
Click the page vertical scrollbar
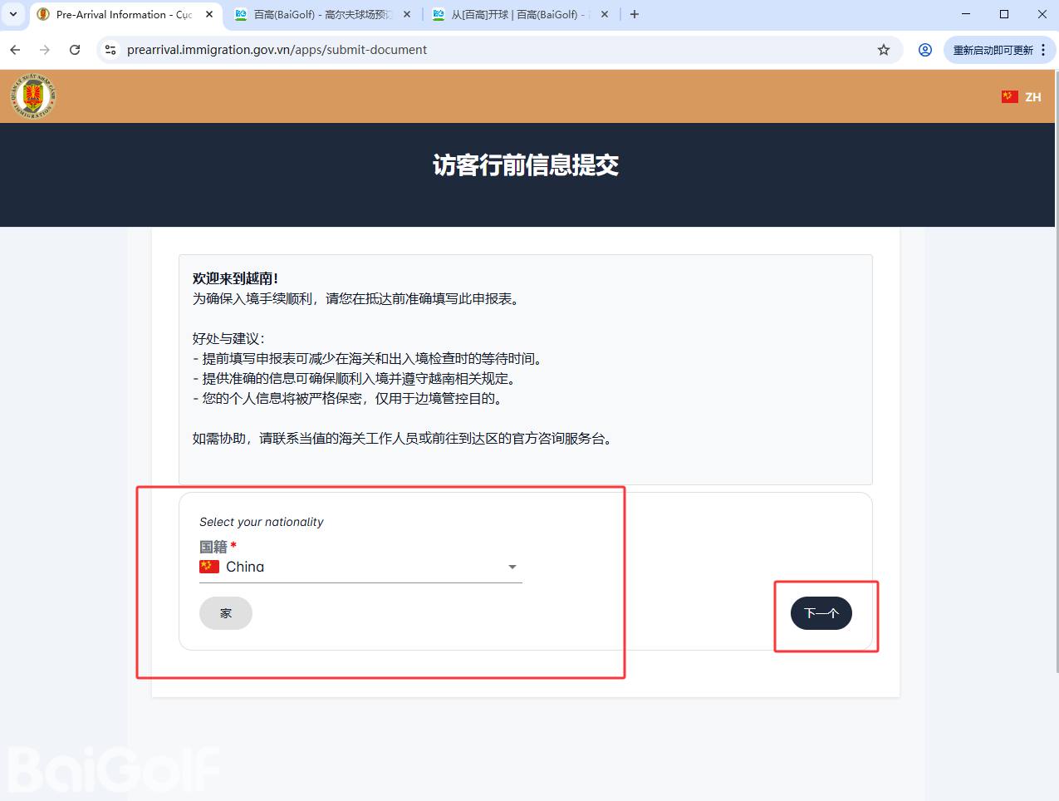(x=1056, y=374)
